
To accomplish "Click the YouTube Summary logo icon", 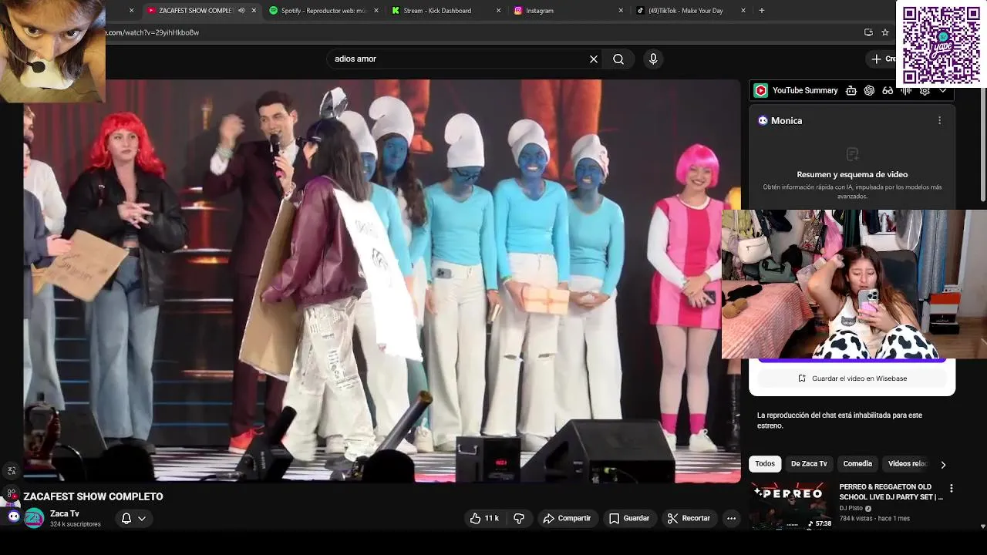I will (760, 90).
